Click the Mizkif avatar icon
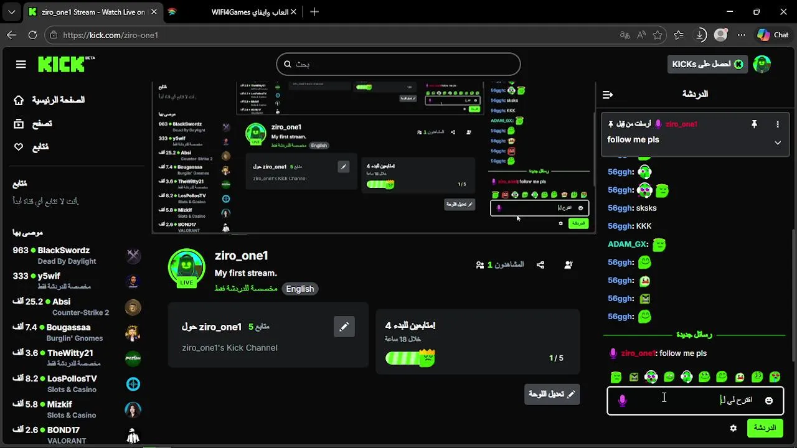Screen dimensions: 797x448 pos(133,409)
